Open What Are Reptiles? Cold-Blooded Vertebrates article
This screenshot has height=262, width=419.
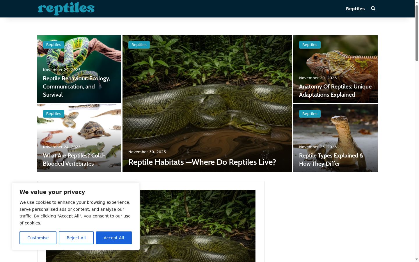pos(74,160)
